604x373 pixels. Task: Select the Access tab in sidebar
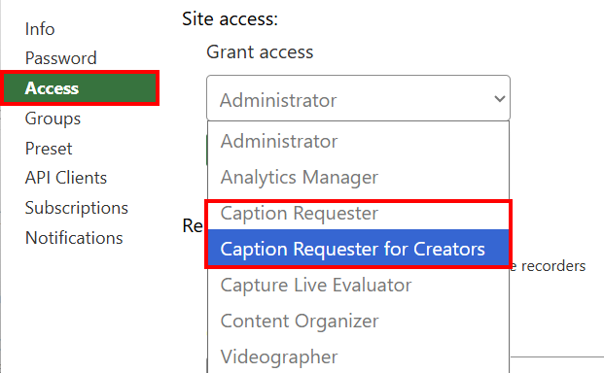point(80,88)
